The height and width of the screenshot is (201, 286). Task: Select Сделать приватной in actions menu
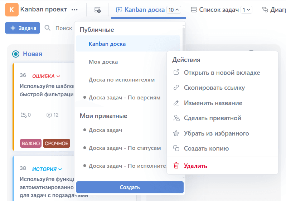click(212, 118)
